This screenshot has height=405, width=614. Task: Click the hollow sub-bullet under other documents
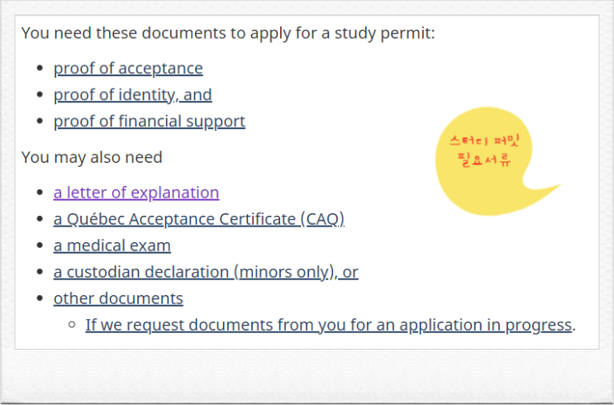71,325
